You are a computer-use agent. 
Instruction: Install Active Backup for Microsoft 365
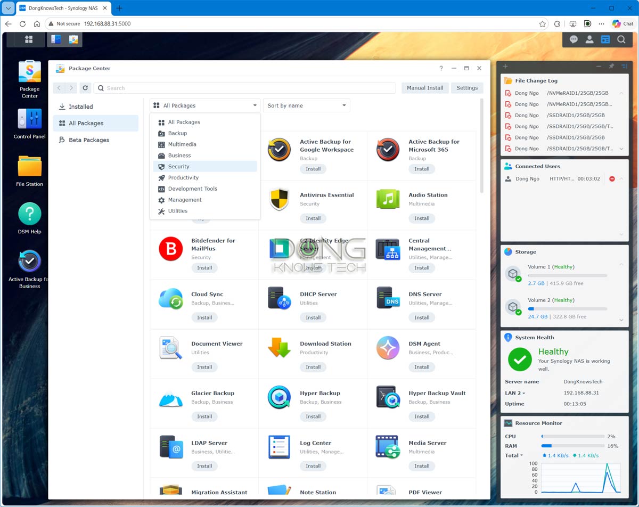[x=422, y=169]
